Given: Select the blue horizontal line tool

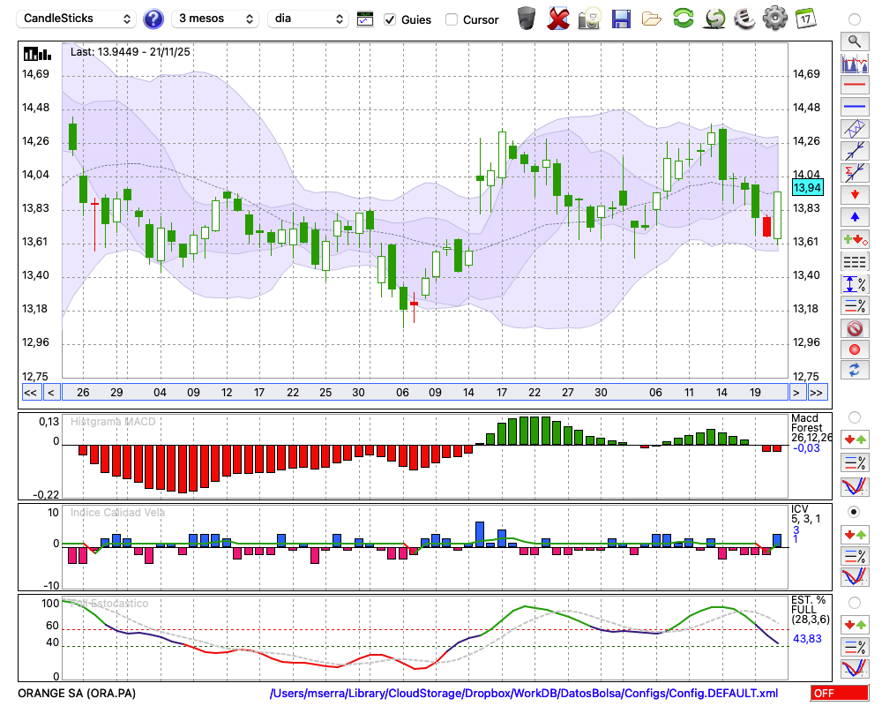Looking at the screenshot, I should tap(854, 107).
